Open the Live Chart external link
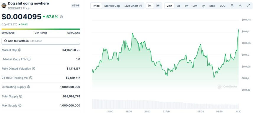This screenshot has height=113, width=254. point(133,6)
